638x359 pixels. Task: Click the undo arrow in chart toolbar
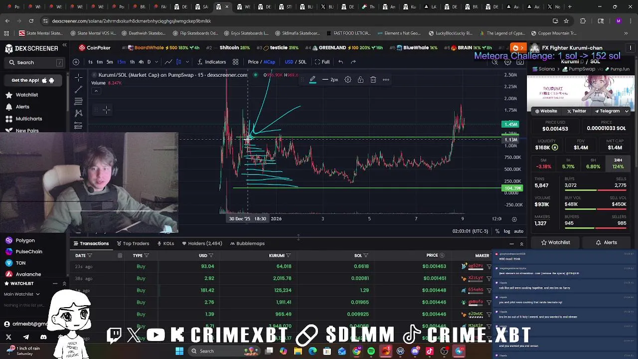click(340, 62)
